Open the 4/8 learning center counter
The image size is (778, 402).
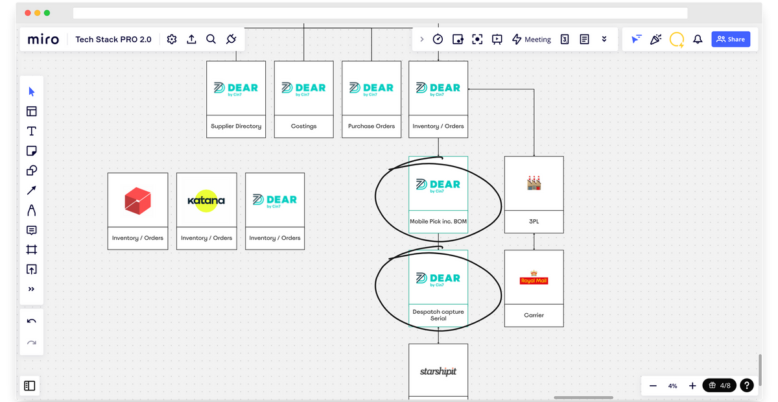click(x=720, y=385)
